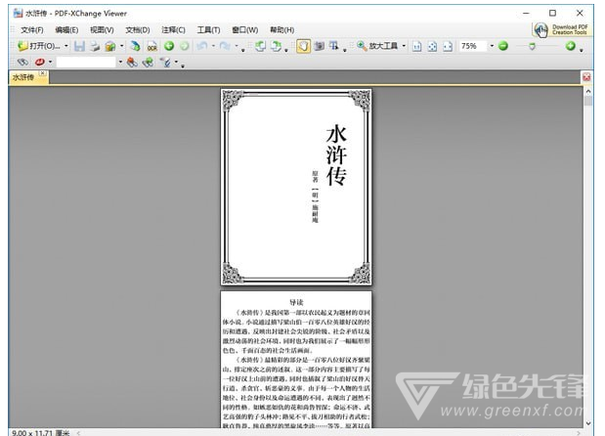Screen dimensions: 605x436
Task: Close the 水浒传 tab with its X
Action: click(x=42, y=73)
